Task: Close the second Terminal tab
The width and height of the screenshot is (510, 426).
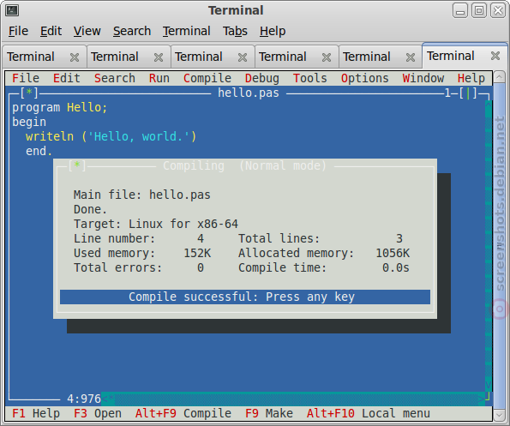Action: pos(159,57)
